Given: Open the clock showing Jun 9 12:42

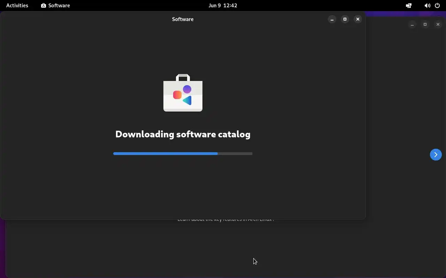Looking at the screenshot, I should pyautogui.click(x=223, y=6).
